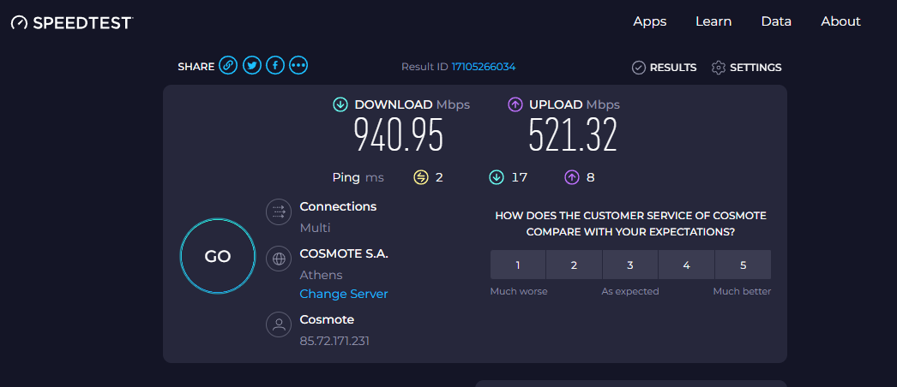Click the Cosmote provider name

tap(327, 319)
